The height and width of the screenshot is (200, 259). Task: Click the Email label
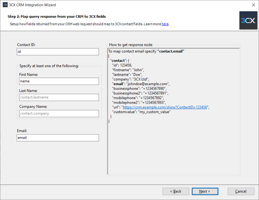pos(22,131)
